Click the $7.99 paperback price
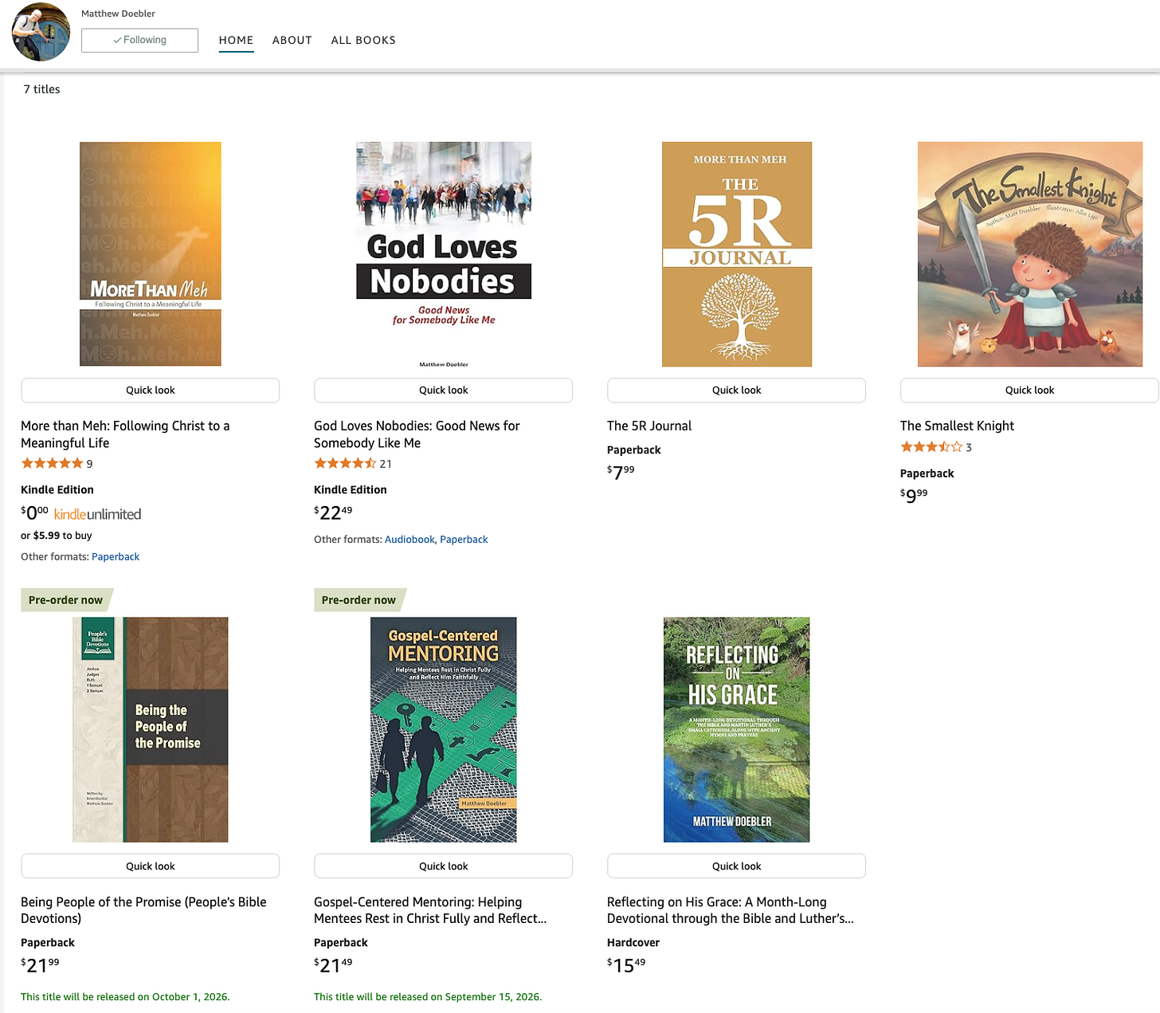The image size is (1160, 1013). click(x=621, y=472)
